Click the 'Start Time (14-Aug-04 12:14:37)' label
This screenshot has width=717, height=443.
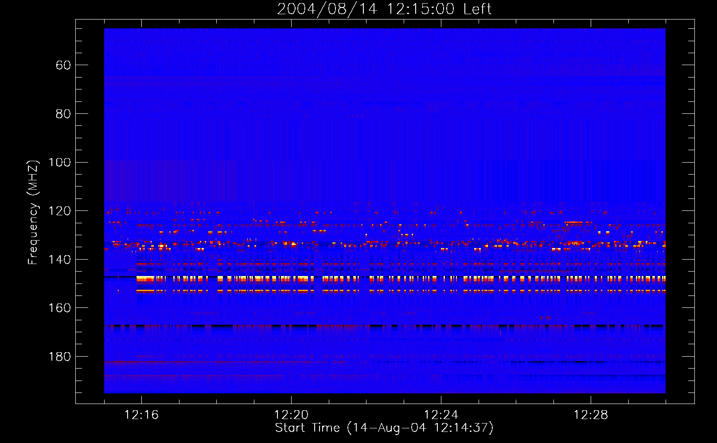(x=384, y=428)
